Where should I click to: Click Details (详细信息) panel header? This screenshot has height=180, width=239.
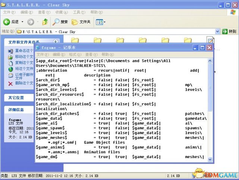click(19, 110)
